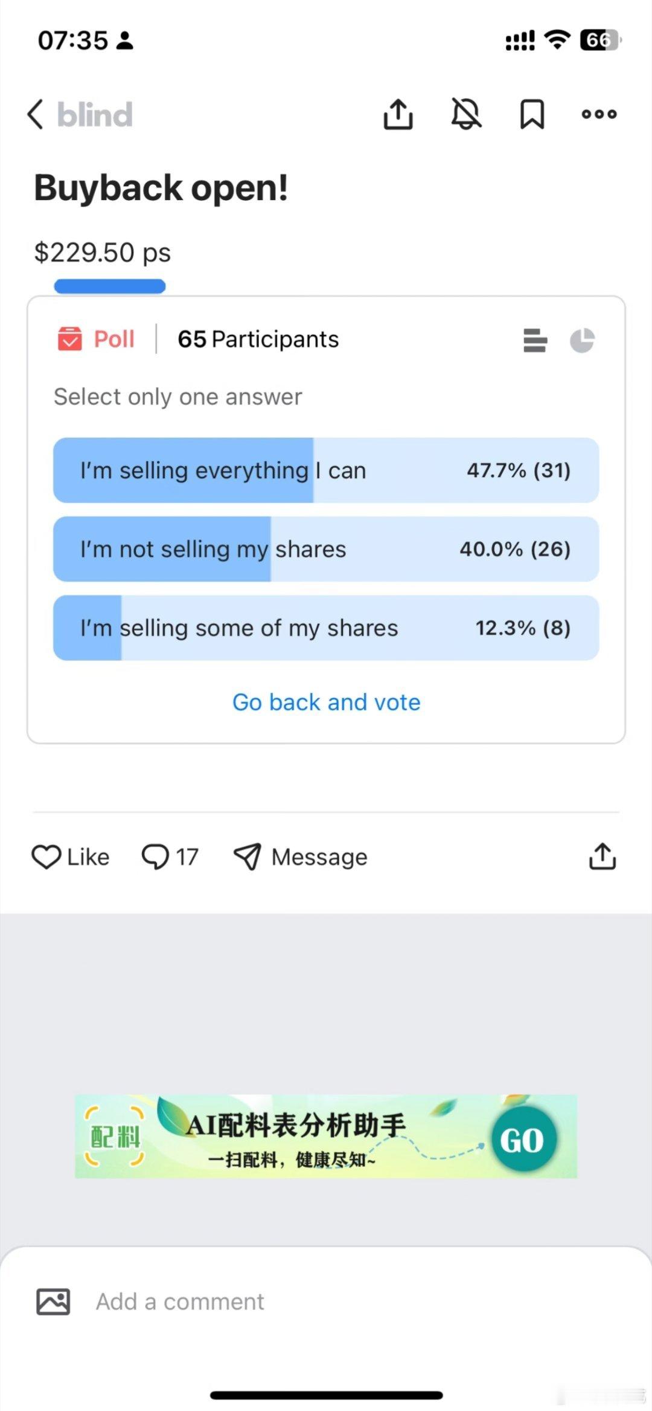Bookmark this Buyback open post
This screenshot has width=652, height=1411.
pos(532,114)
